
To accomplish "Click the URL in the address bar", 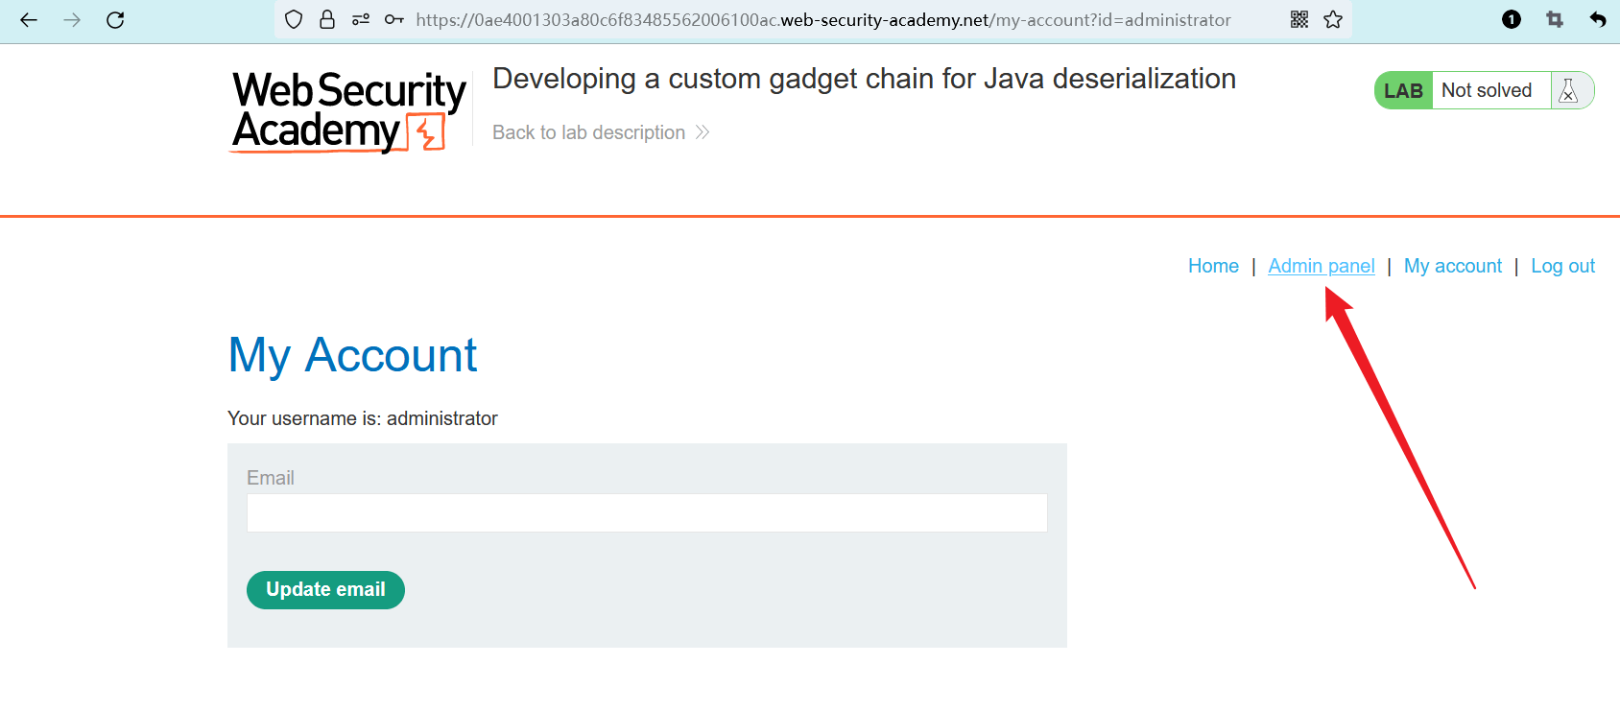I will (x=822, y=20).
